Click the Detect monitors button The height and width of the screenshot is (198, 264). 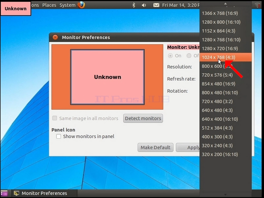coord(143,118)
